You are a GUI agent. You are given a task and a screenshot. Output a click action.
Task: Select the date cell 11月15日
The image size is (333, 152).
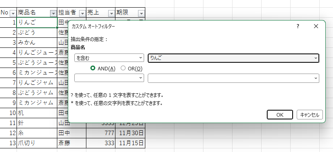point(130,143)
